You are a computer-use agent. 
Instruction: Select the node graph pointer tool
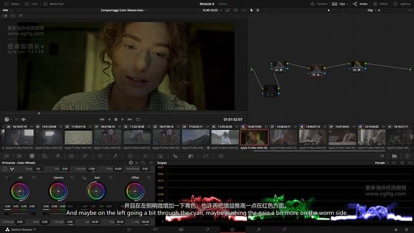[252, 10]
